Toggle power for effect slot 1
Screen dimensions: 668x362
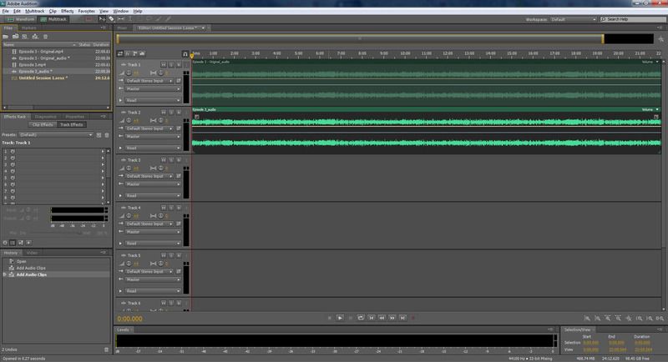tap(13, 152)
